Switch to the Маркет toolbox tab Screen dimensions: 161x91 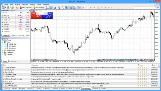(63, 88)
